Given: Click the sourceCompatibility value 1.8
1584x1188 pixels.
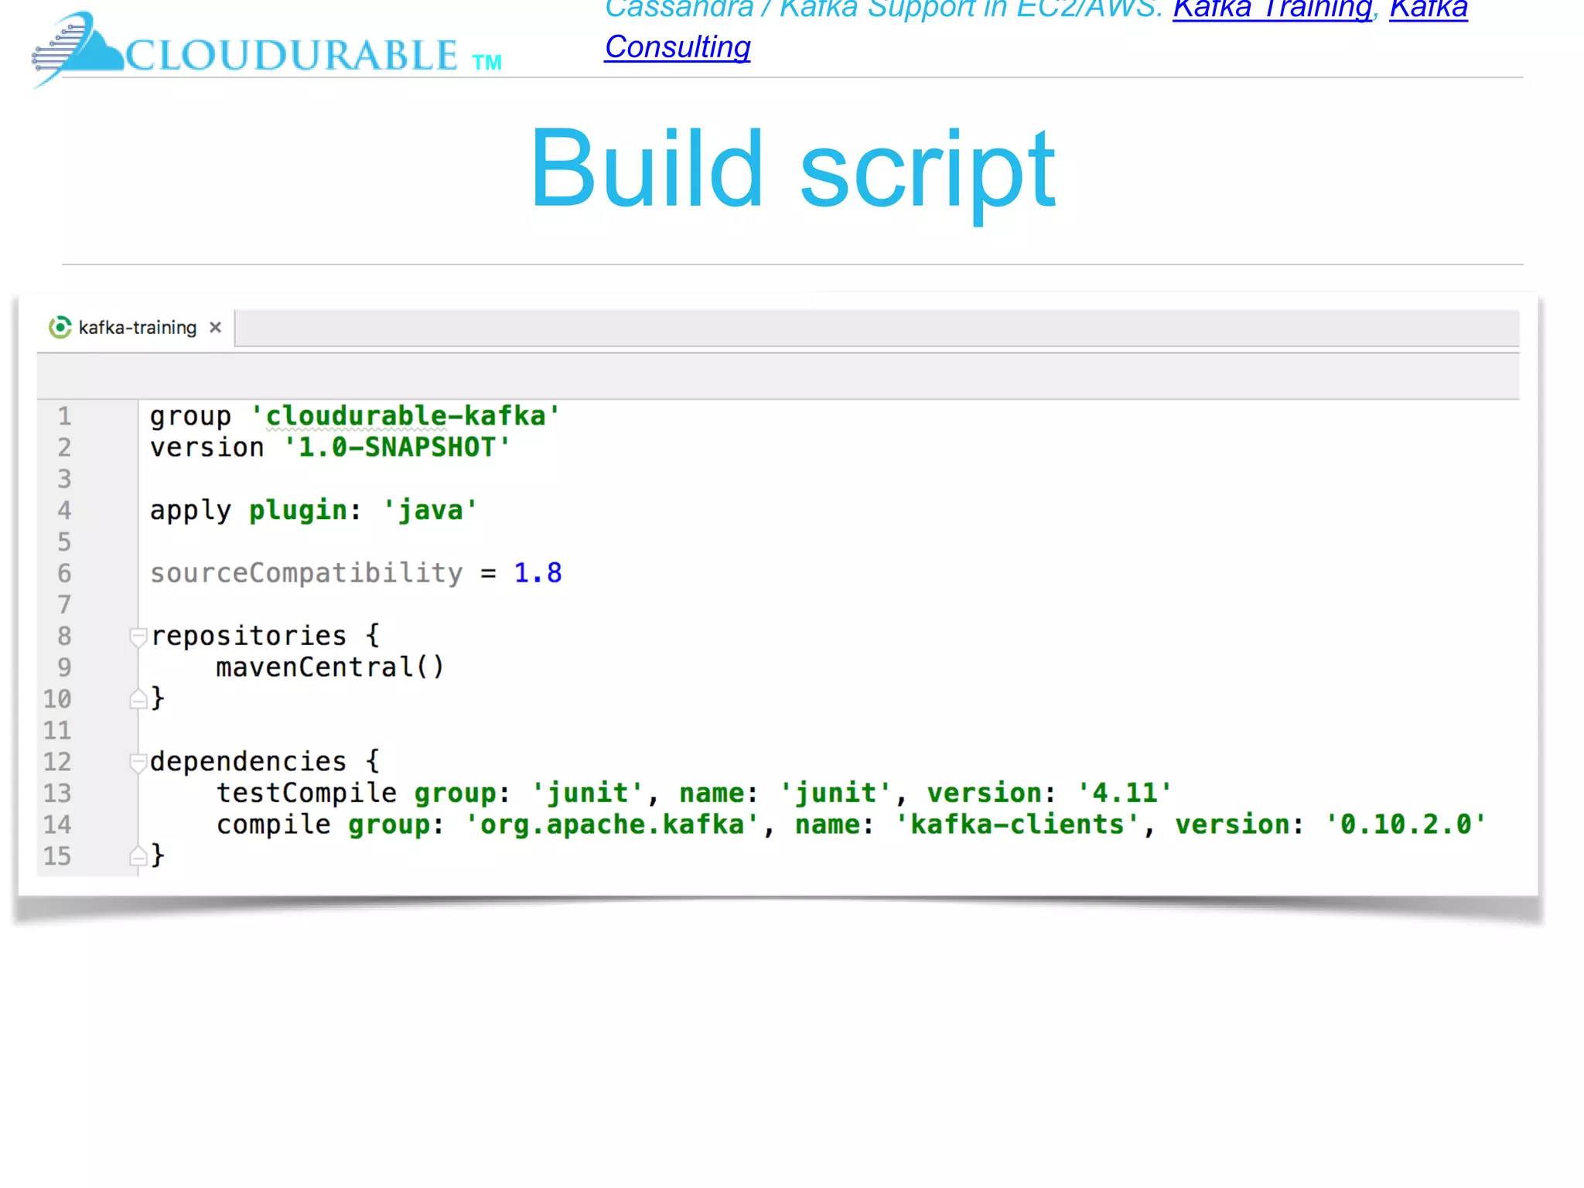Looking at the screenshot, I should pos(538,573).
